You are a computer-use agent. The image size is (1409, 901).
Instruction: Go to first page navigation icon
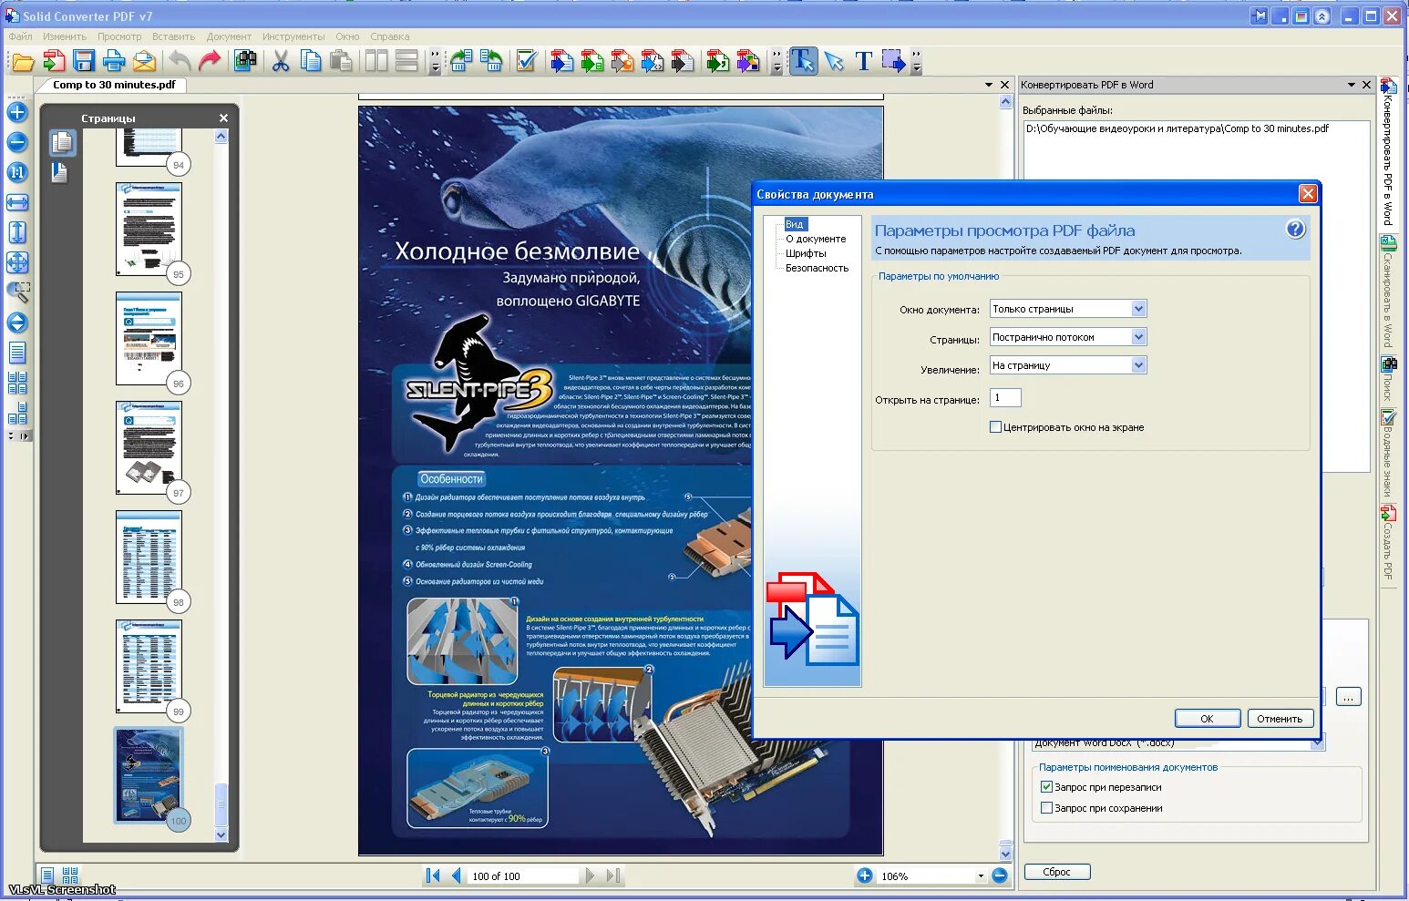point(433,875)
